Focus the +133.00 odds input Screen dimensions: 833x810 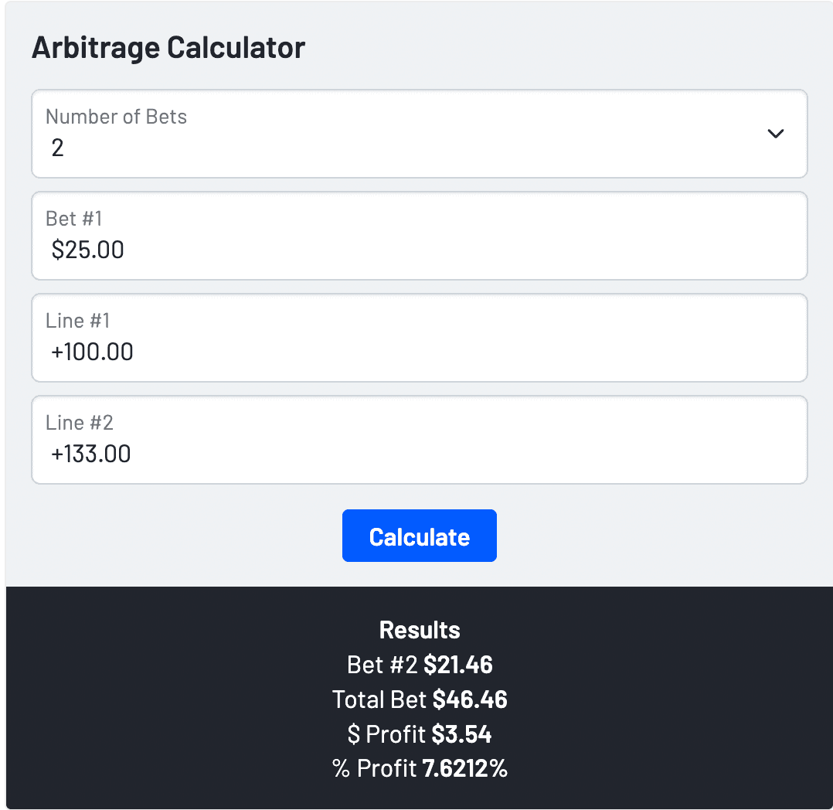[x=91, y=454]
